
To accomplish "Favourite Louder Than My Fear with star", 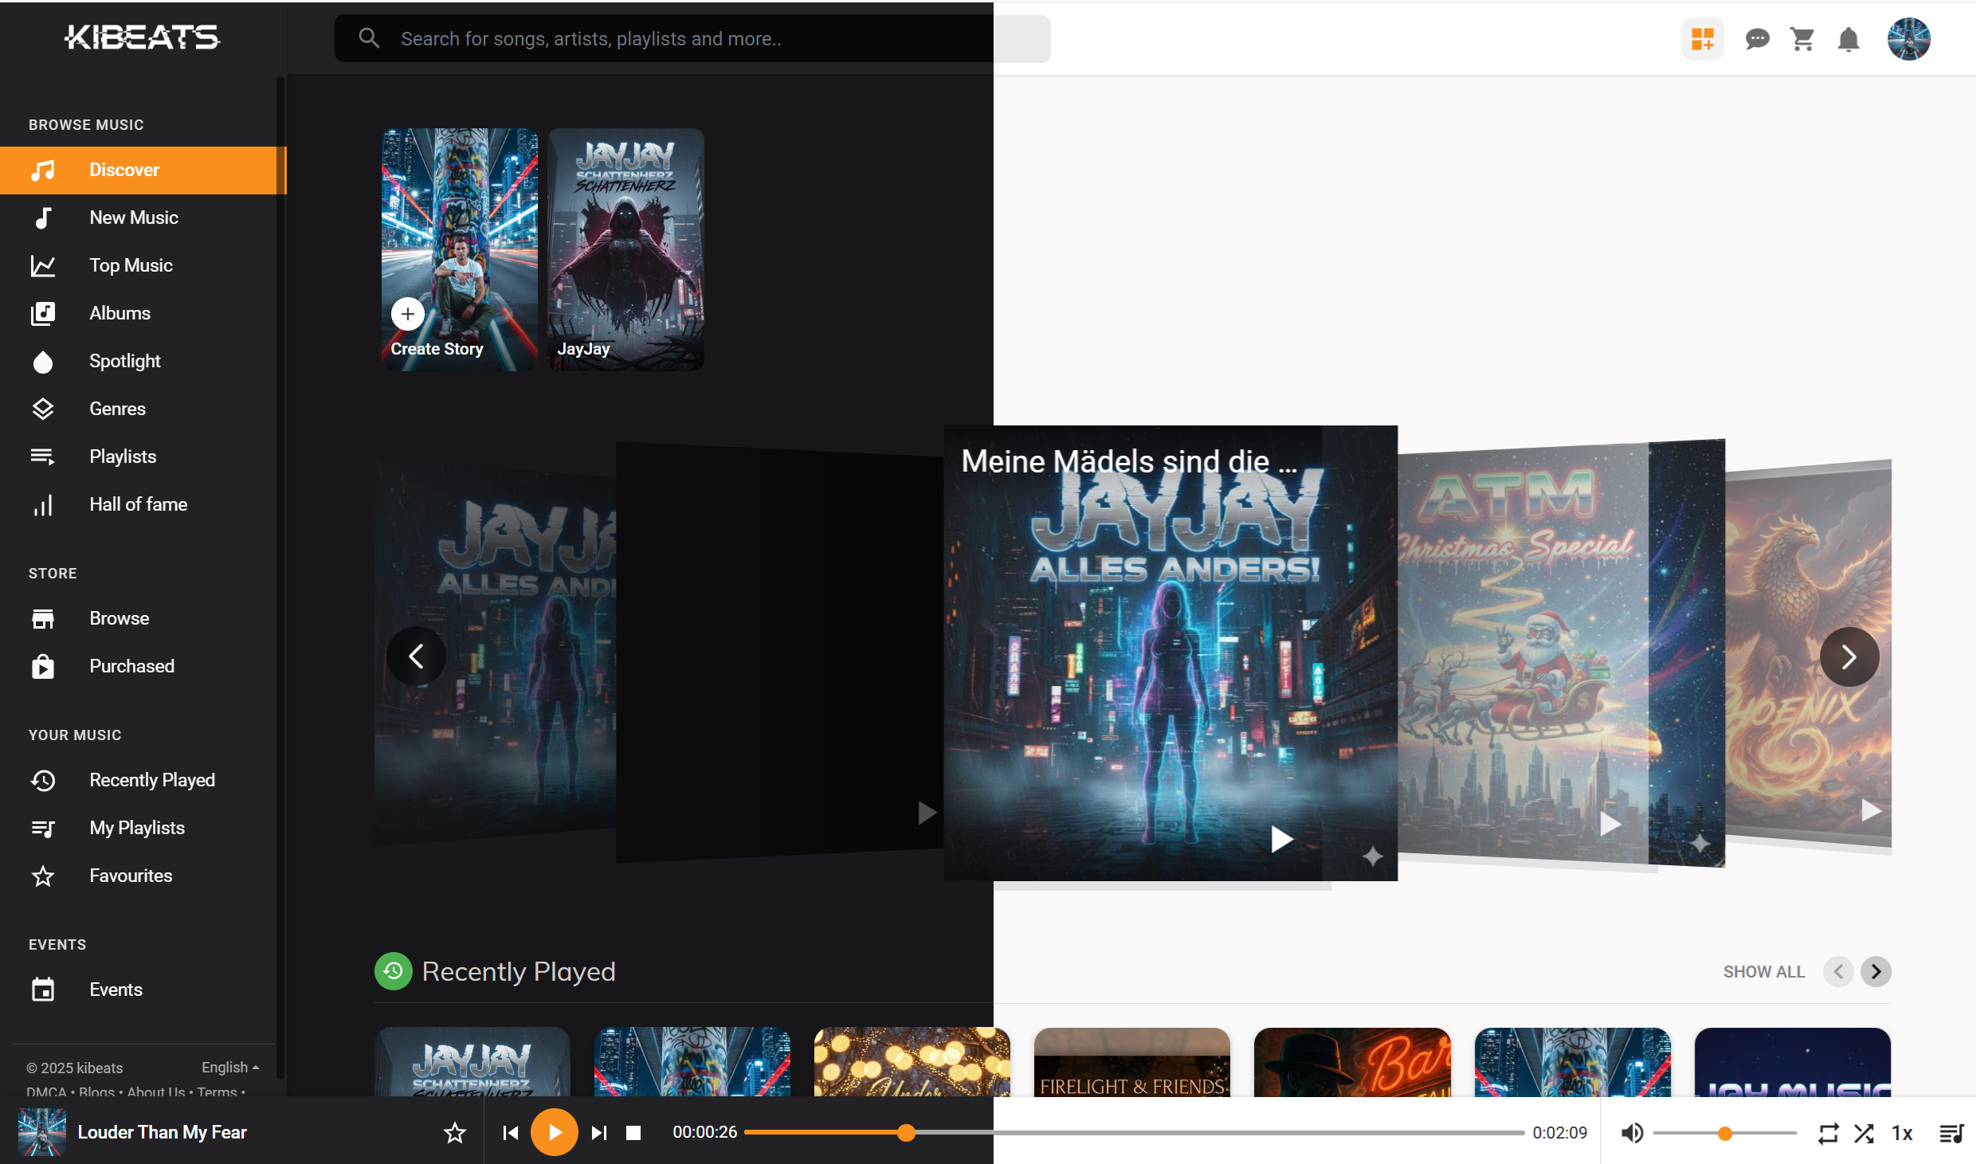I will click(x=455, y=1133).
